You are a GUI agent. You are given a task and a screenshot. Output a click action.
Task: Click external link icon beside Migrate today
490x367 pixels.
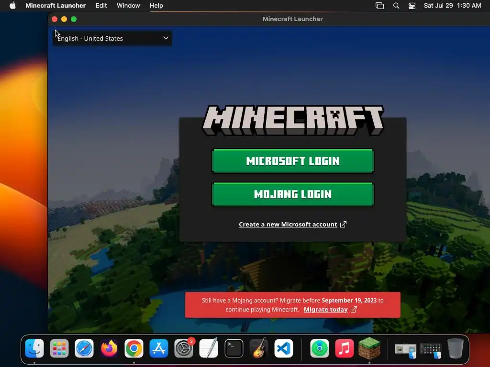[354, 310]
